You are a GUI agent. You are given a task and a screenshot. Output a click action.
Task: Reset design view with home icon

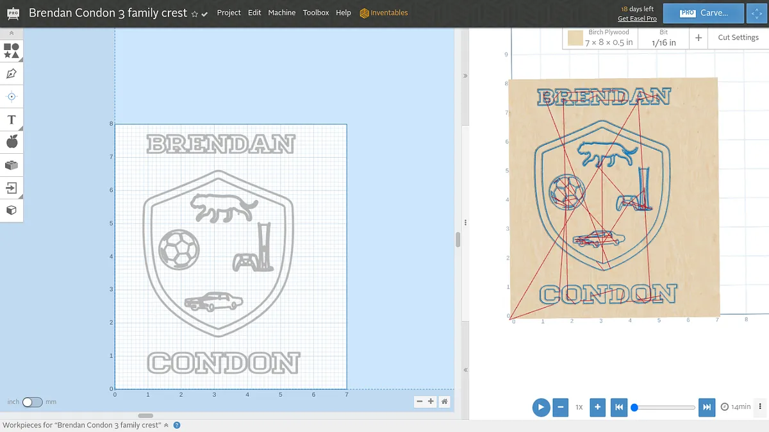coord(444,402)
